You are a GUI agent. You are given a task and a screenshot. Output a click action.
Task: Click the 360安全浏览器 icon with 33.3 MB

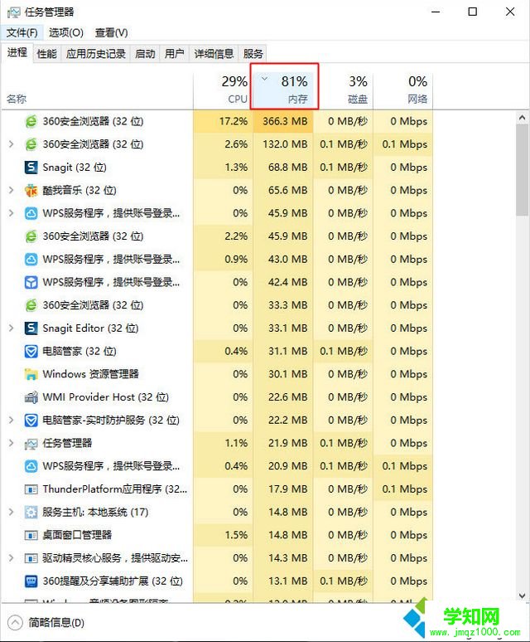[x=31, y=305]
